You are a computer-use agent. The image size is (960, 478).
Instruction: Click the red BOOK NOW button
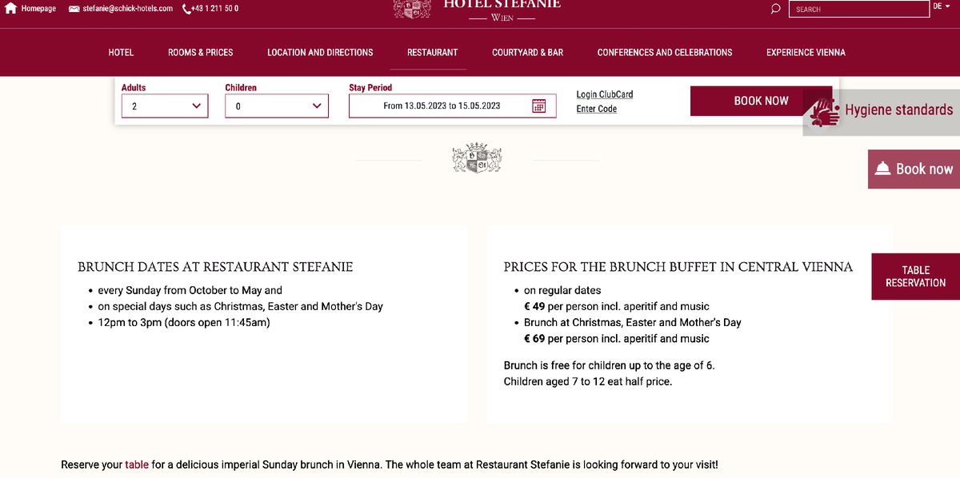[761, 101]
